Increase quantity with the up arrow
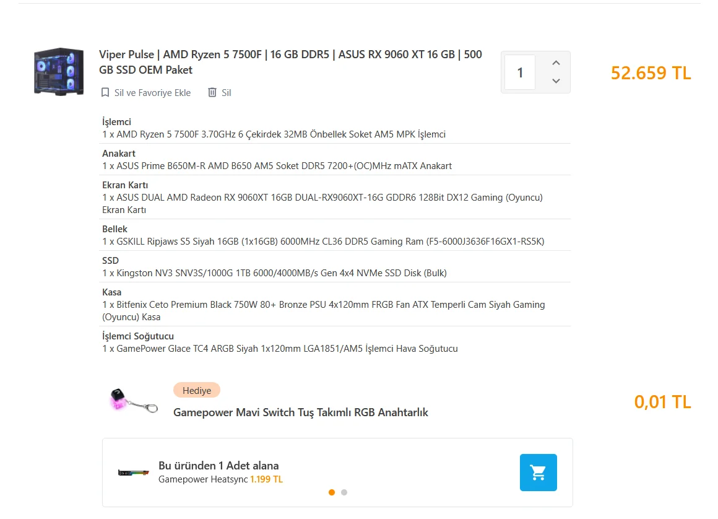 [x=556, y=63]
